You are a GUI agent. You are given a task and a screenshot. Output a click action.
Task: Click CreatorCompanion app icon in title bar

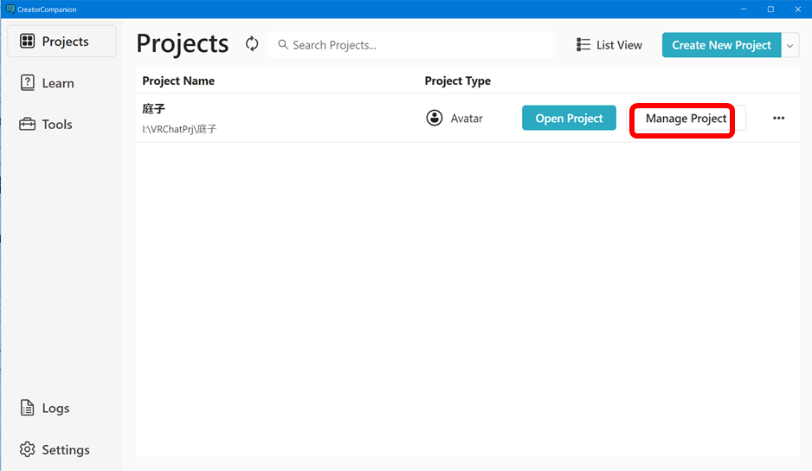coord(10,9)
